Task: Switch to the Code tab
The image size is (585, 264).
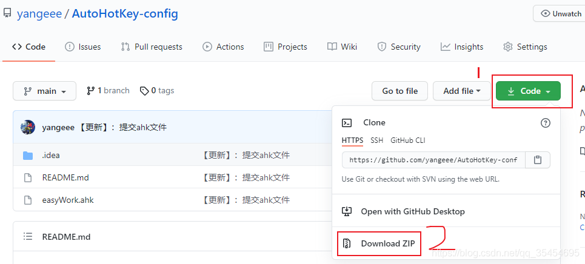Action: pyautogui.click(x=28, y=47)
